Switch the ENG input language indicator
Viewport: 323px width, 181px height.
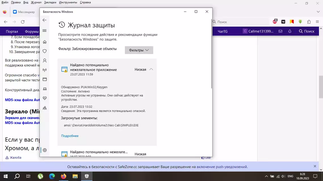tap(290, 176)
